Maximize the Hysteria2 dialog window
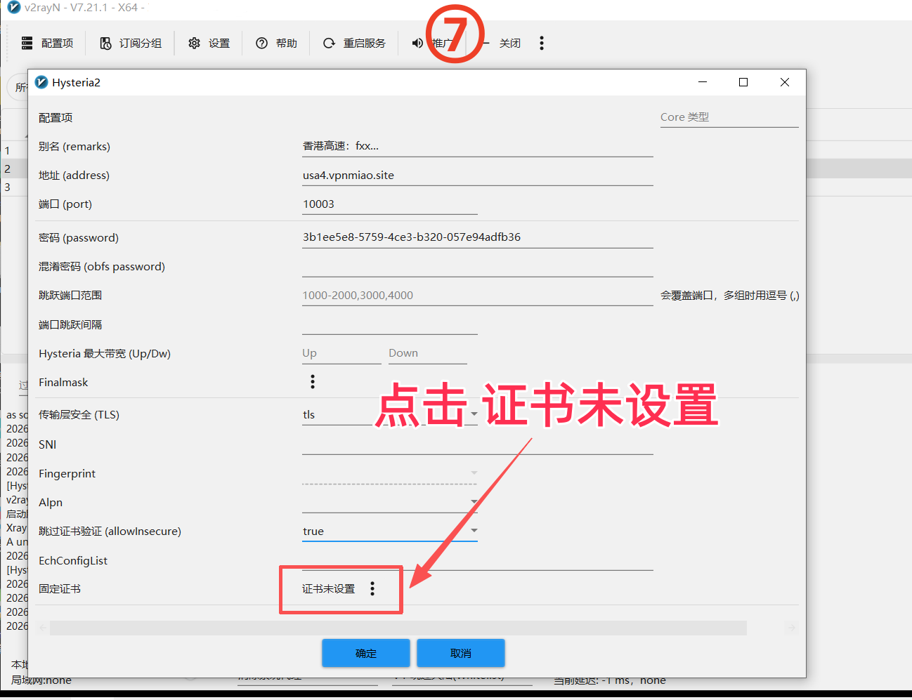This screenshot has width=912, height=700. (743, 82)
